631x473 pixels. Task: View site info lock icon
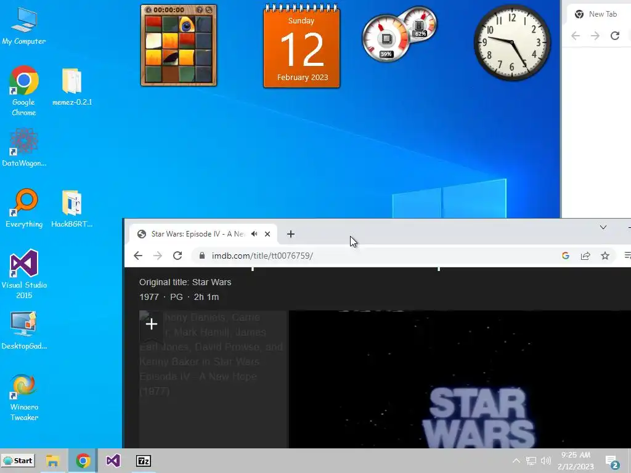202,256
